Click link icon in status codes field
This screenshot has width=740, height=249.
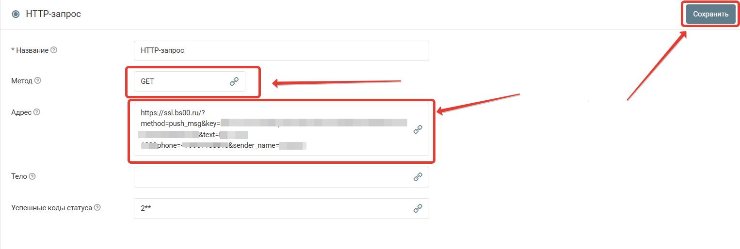(x=418, y=208)
